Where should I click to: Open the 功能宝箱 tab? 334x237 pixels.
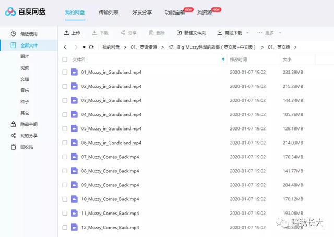click(175, 13)
